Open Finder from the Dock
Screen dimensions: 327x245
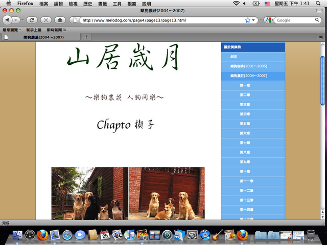pos(18,235)
